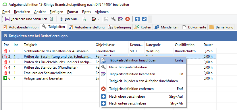The height and width of the screenshot is (110, 237).
Task: Click the wrench icon in toolbar
Action: [114, 19]
